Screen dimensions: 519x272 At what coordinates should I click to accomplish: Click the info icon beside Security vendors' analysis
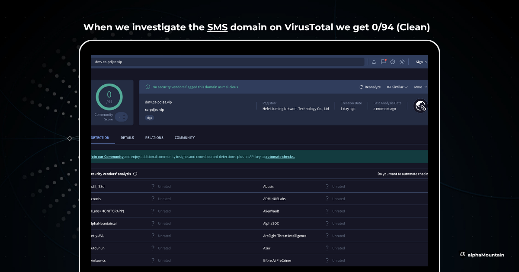pyautogui.click(x=135, y=174)
